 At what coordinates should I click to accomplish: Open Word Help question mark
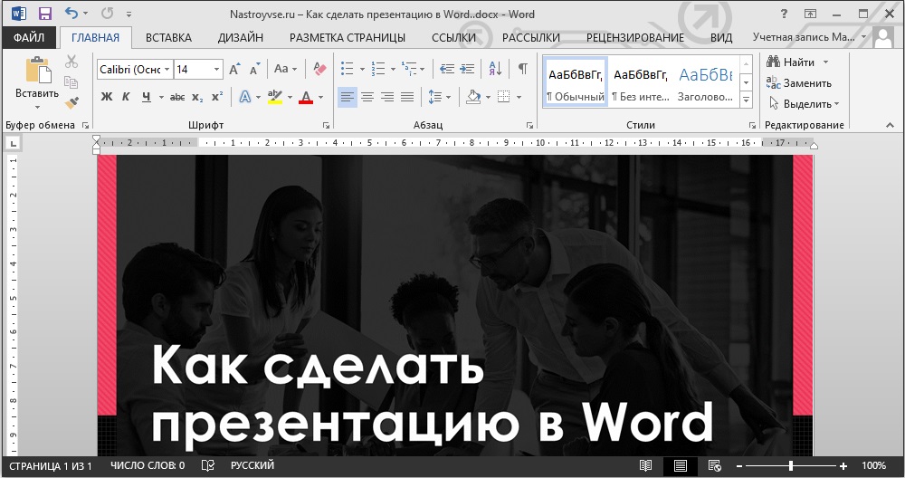(x=784, y=14)
